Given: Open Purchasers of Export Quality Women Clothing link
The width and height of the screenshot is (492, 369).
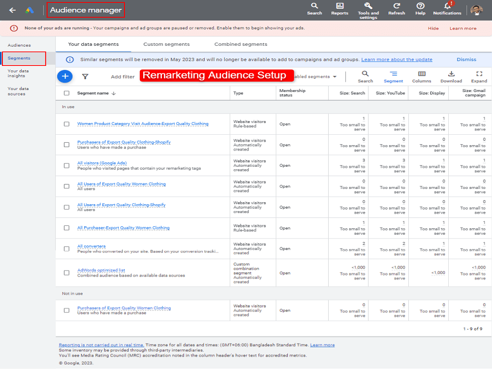Looking at the screenshot, I should (124, 308).
